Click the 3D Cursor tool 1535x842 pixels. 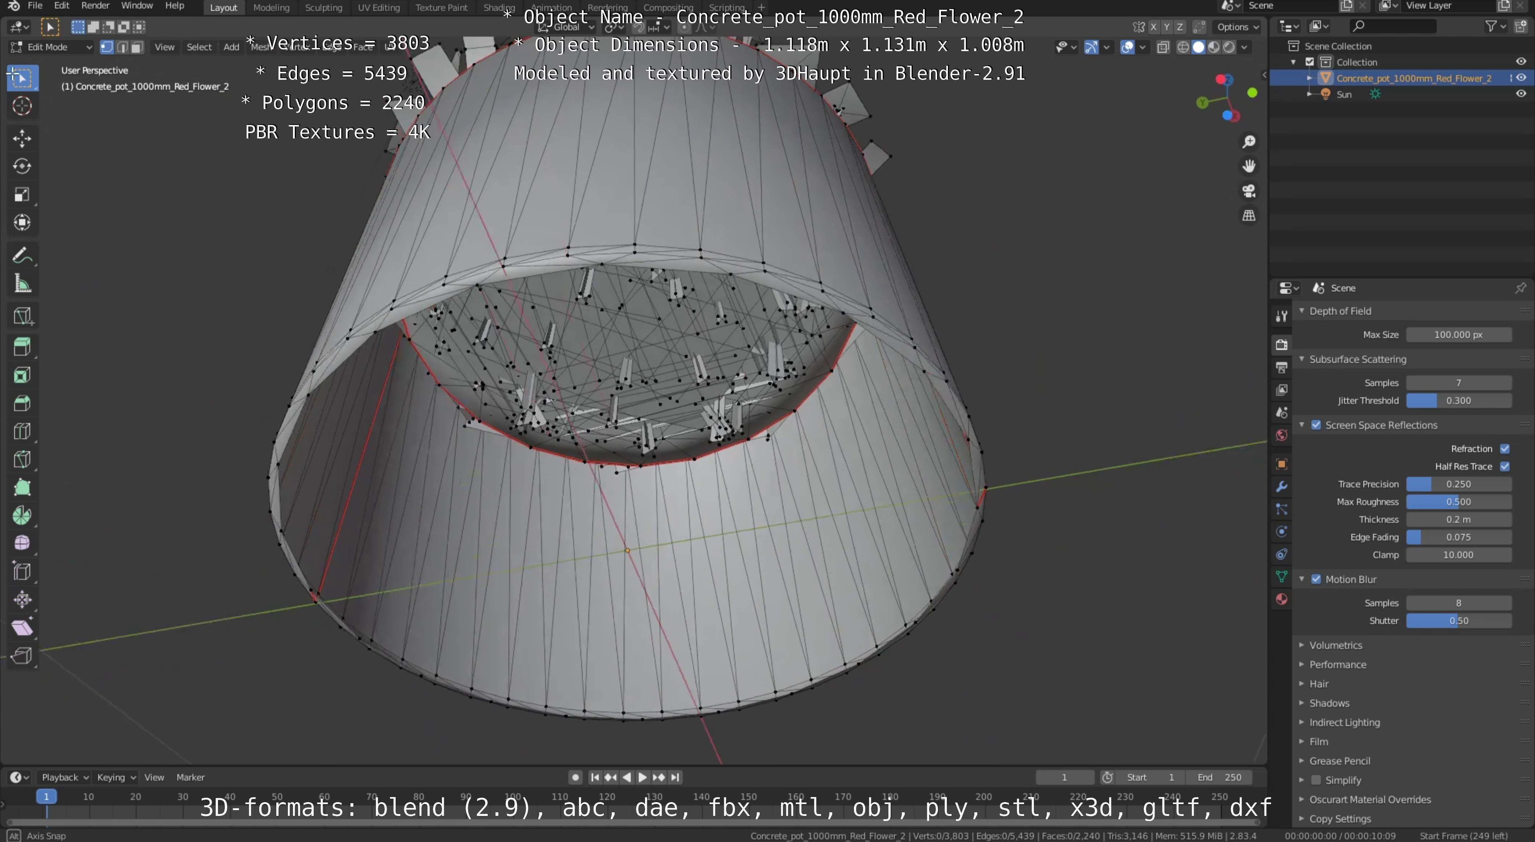22,106
